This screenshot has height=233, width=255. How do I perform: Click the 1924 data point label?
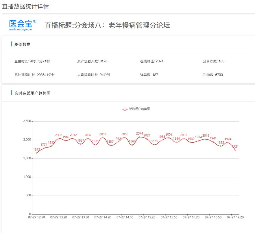(x=228, y=139)
